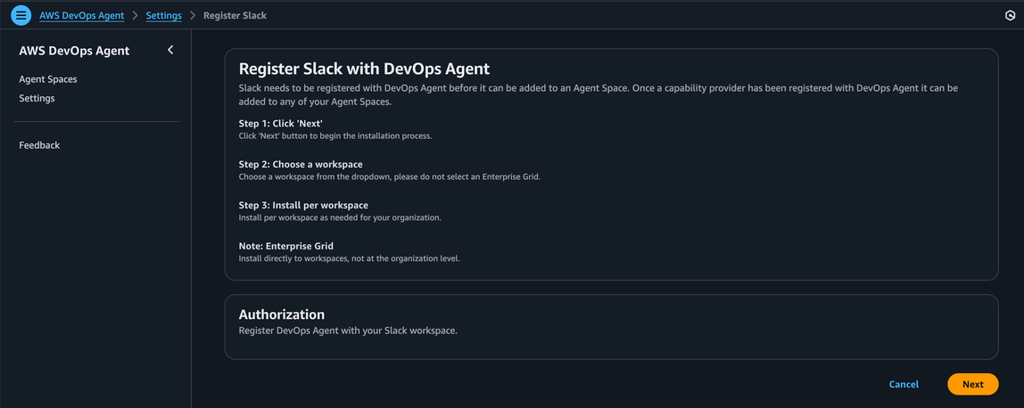Viewport: 1024px width, 408px height.
Task: Click the Step 2: Choose a workspace heading
Action: click(301, 164)
